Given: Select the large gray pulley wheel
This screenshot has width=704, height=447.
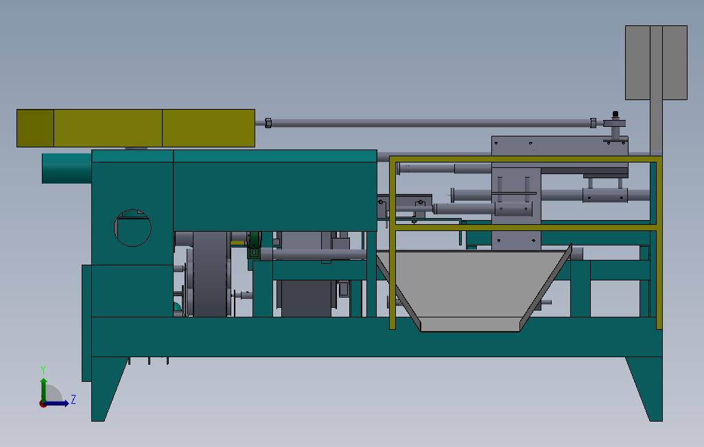Looking at the screenshot, I should pyautogui.click(x=210, y=274).
